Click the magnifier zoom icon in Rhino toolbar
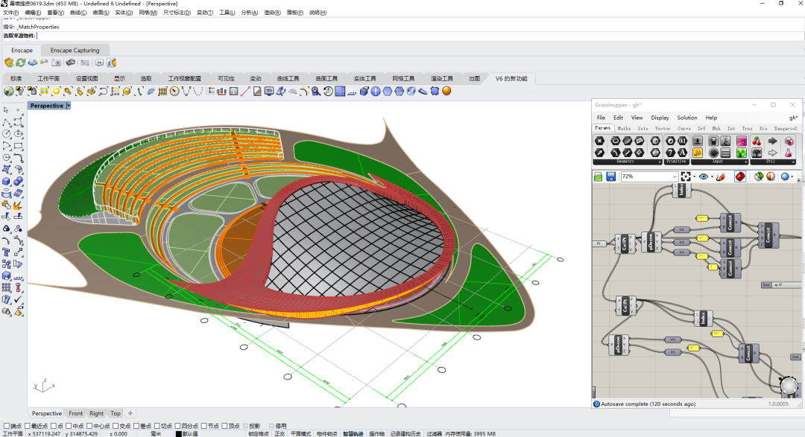This screenshot has width=805, height=437. point(316,92)
